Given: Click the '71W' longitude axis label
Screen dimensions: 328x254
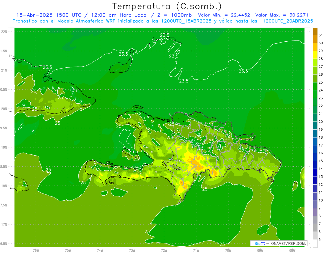Looking at the screenshot, I should tap(196, 250).
